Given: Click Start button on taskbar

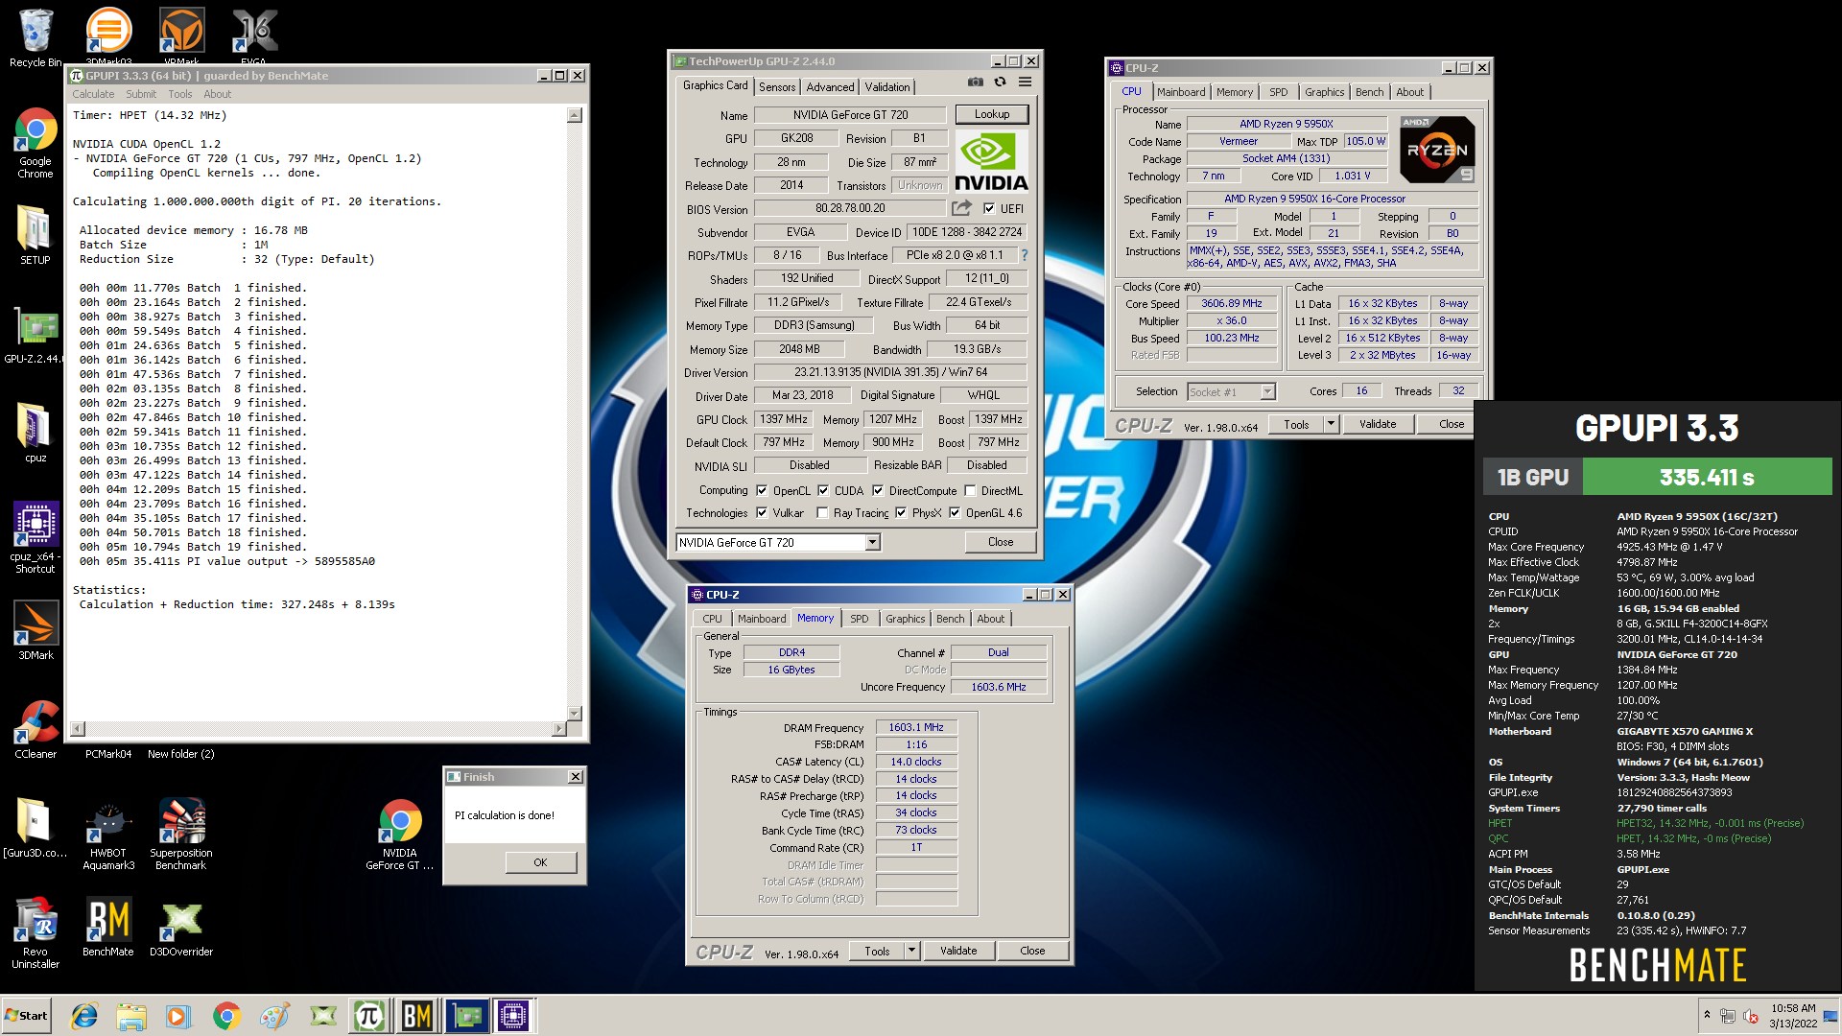Looking at the screenshot, I should pyautogui.click(x=27, y=1016).
